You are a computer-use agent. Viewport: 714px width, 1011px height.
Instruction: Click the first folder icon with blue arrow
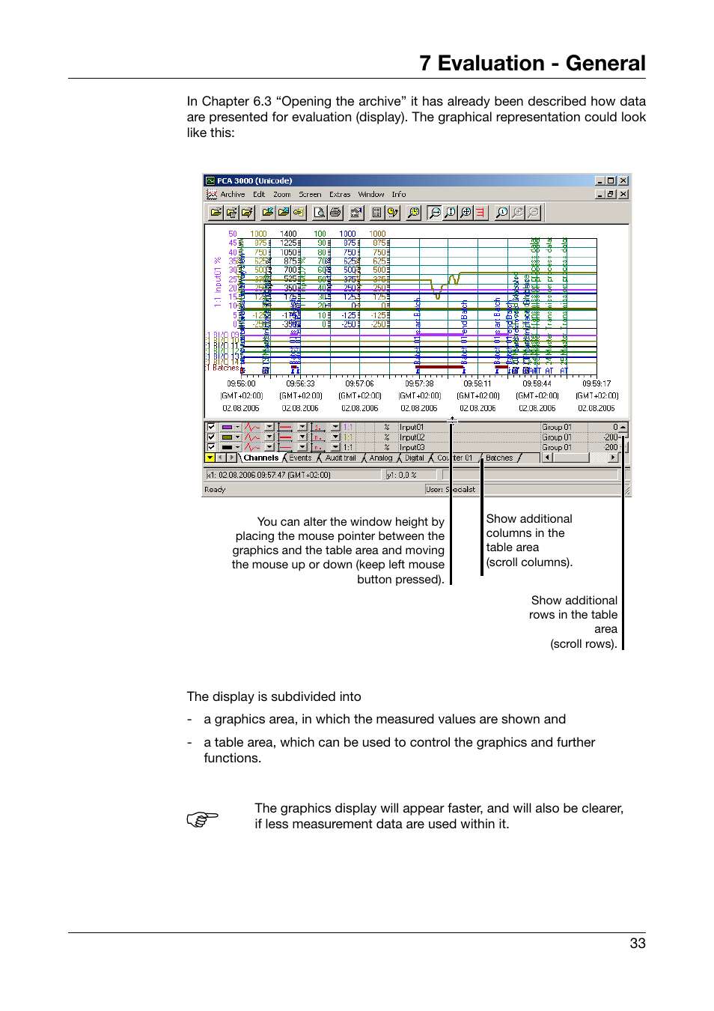[267, 213]
